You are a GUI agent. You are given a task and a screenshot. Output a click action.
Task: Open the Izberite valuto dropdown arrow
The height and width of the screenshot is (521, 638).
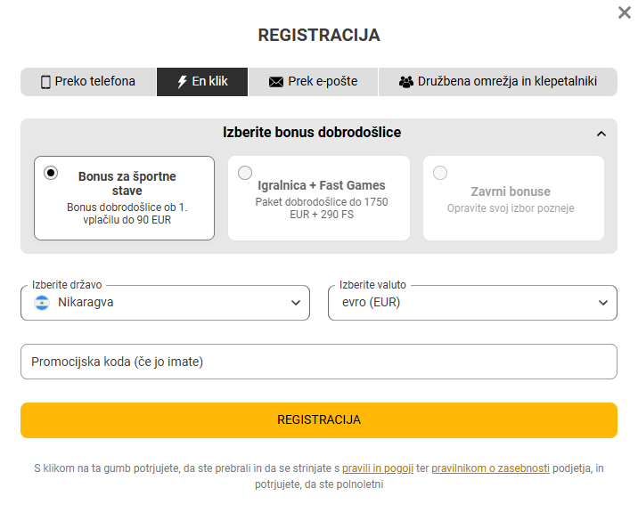[x=603, y=303]
